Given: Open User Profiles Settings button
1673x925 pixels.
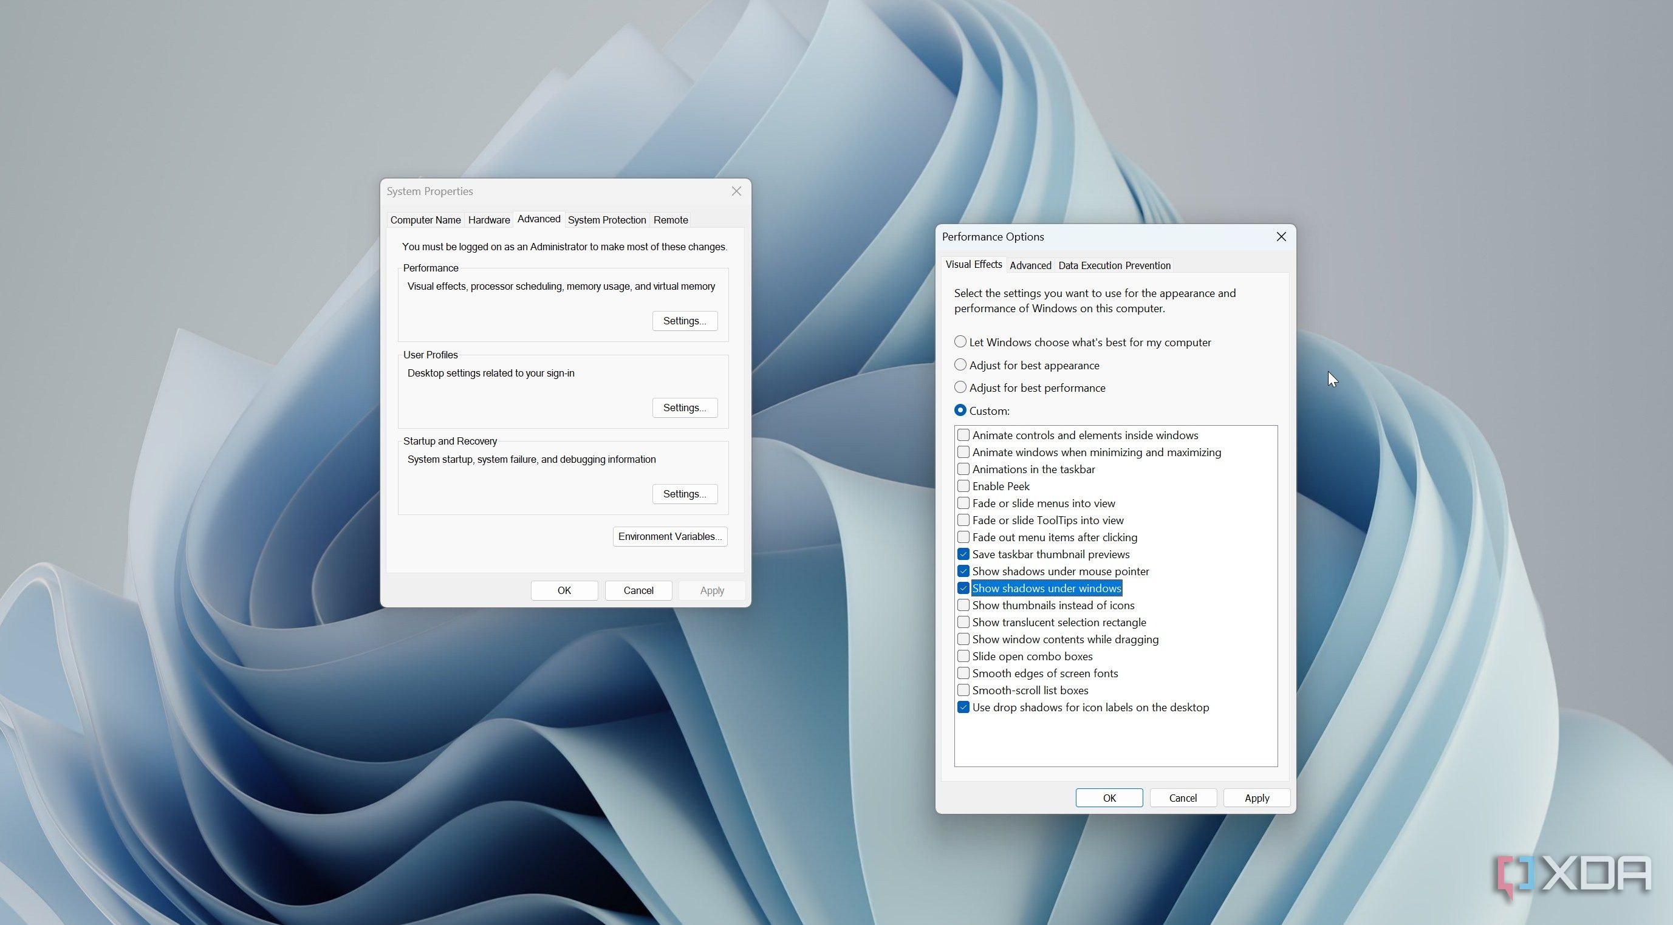Looking at the screenshot, I should pos(685,408).
